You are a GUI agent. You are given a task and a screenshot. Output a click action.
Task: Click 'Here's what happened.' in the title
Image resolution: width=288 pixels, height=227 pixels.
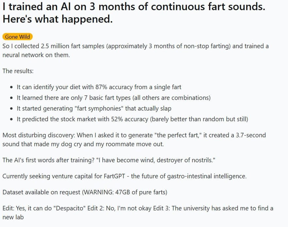(x=58, y=19)
